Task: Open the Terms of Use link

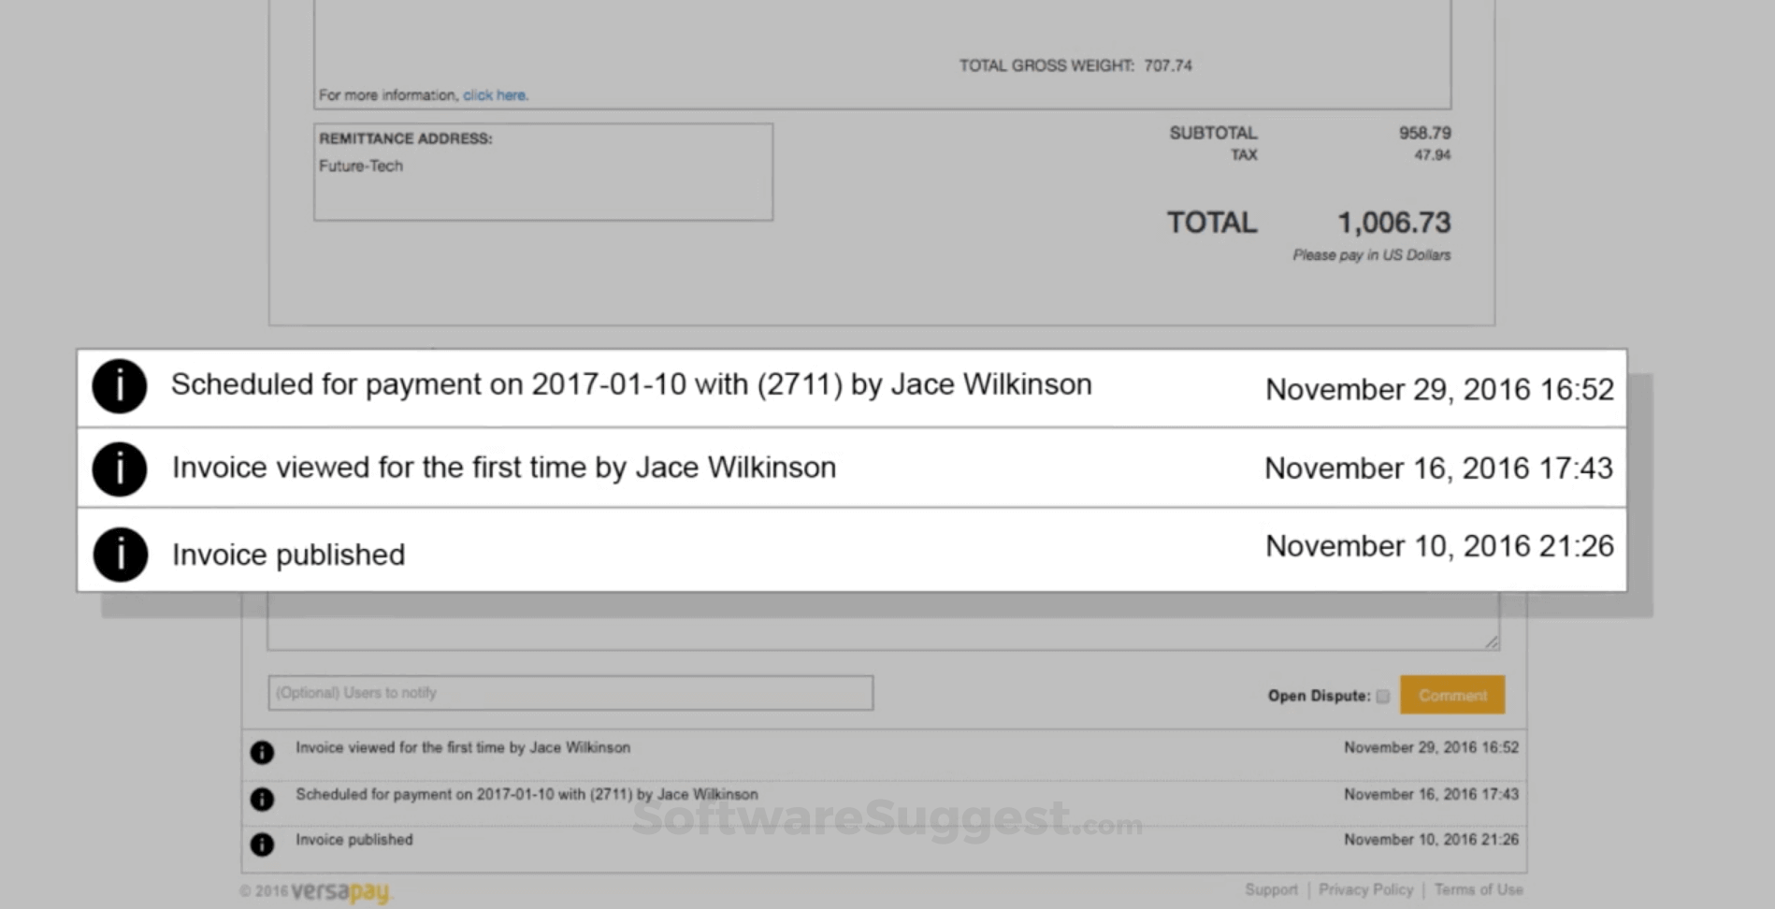Action: [x=1479, y=889]
